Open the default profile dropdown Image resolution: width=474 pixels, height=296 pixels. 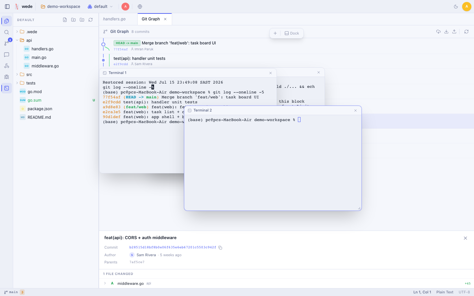(100, 7)
